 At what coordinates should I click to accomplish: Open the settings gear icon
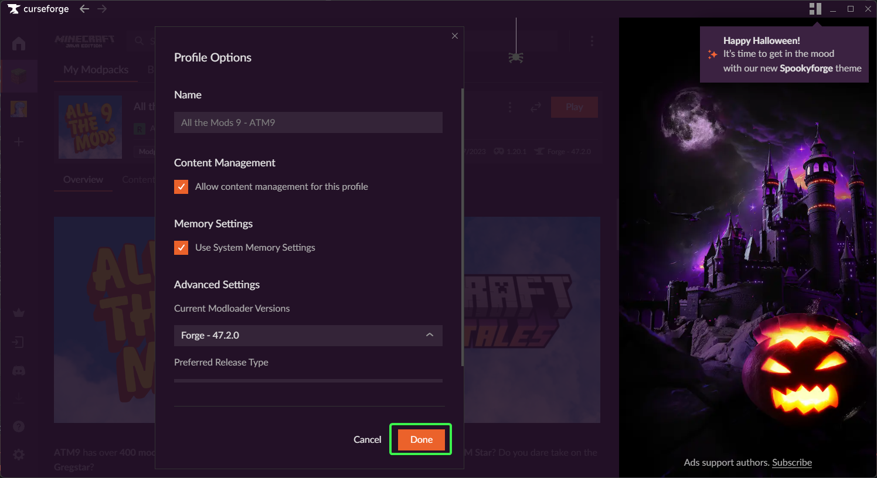pos(19,455)
